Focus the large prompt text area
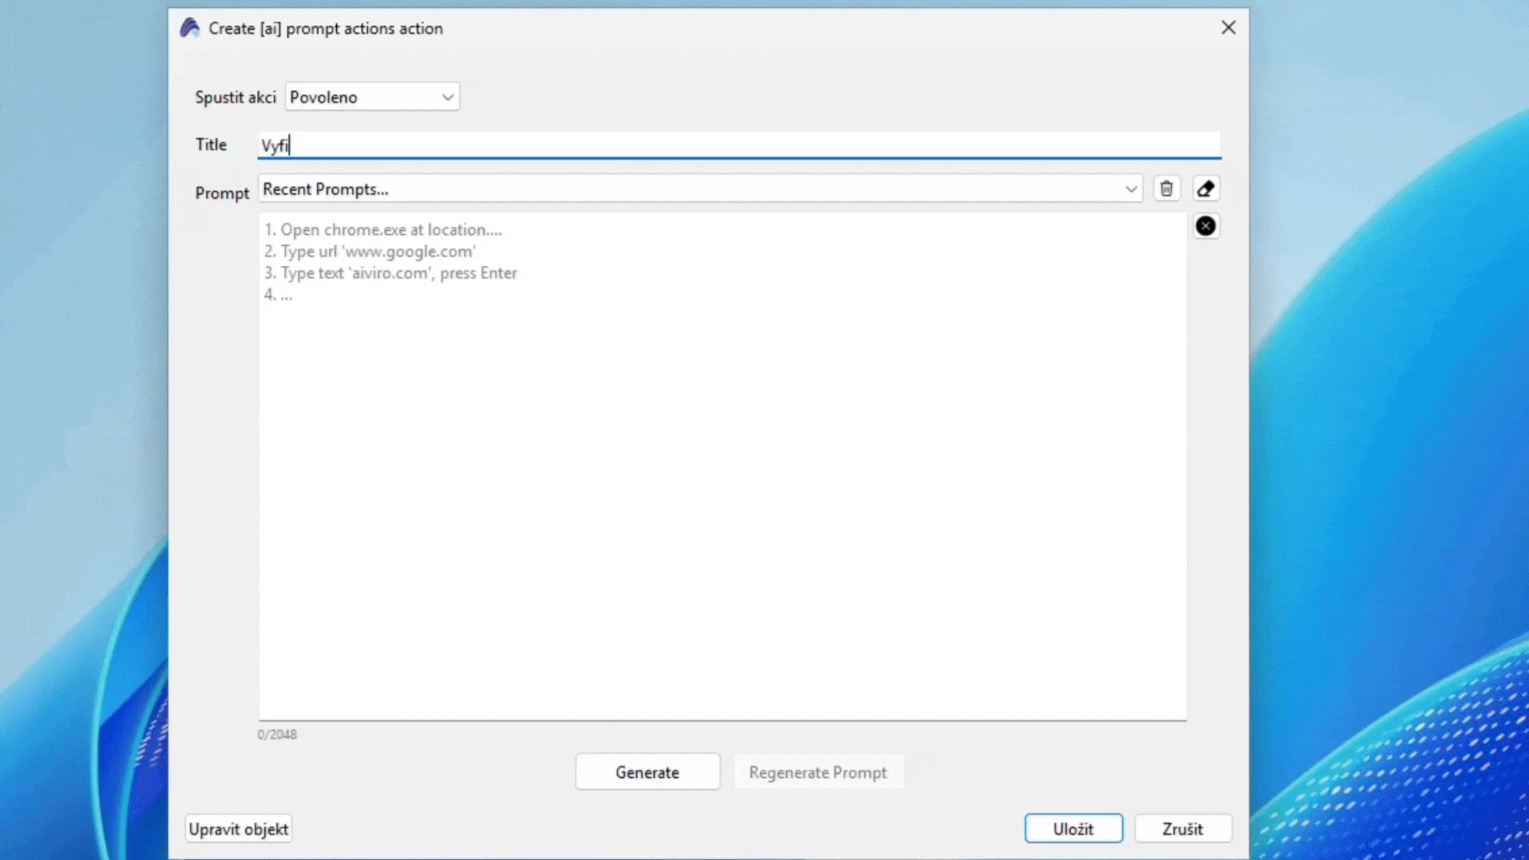The height and width of the screenshot is (860, 1529). 721,478
